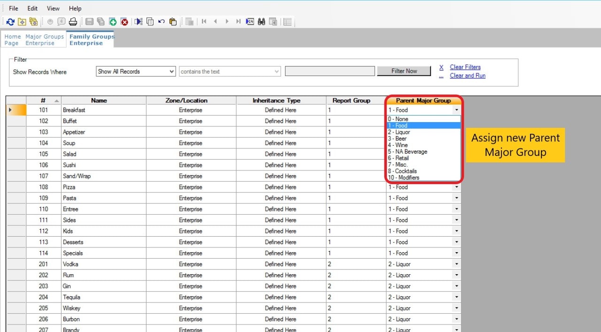Click the grayed audit speech bubble icon
Viewport: 601px width, 332px height.
(62, 22)
